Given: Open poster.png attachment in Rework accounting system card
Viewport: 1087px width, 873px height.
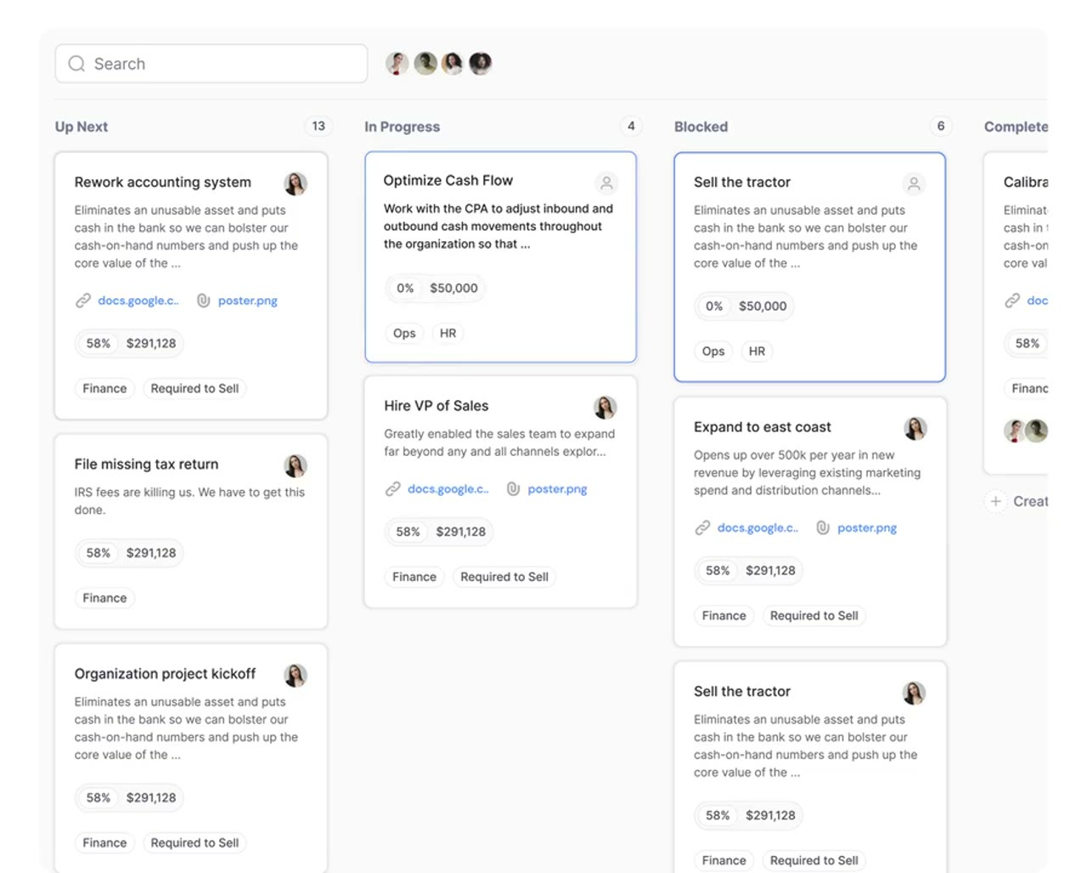Looking at the screenshot, I should tap(248, 301).
